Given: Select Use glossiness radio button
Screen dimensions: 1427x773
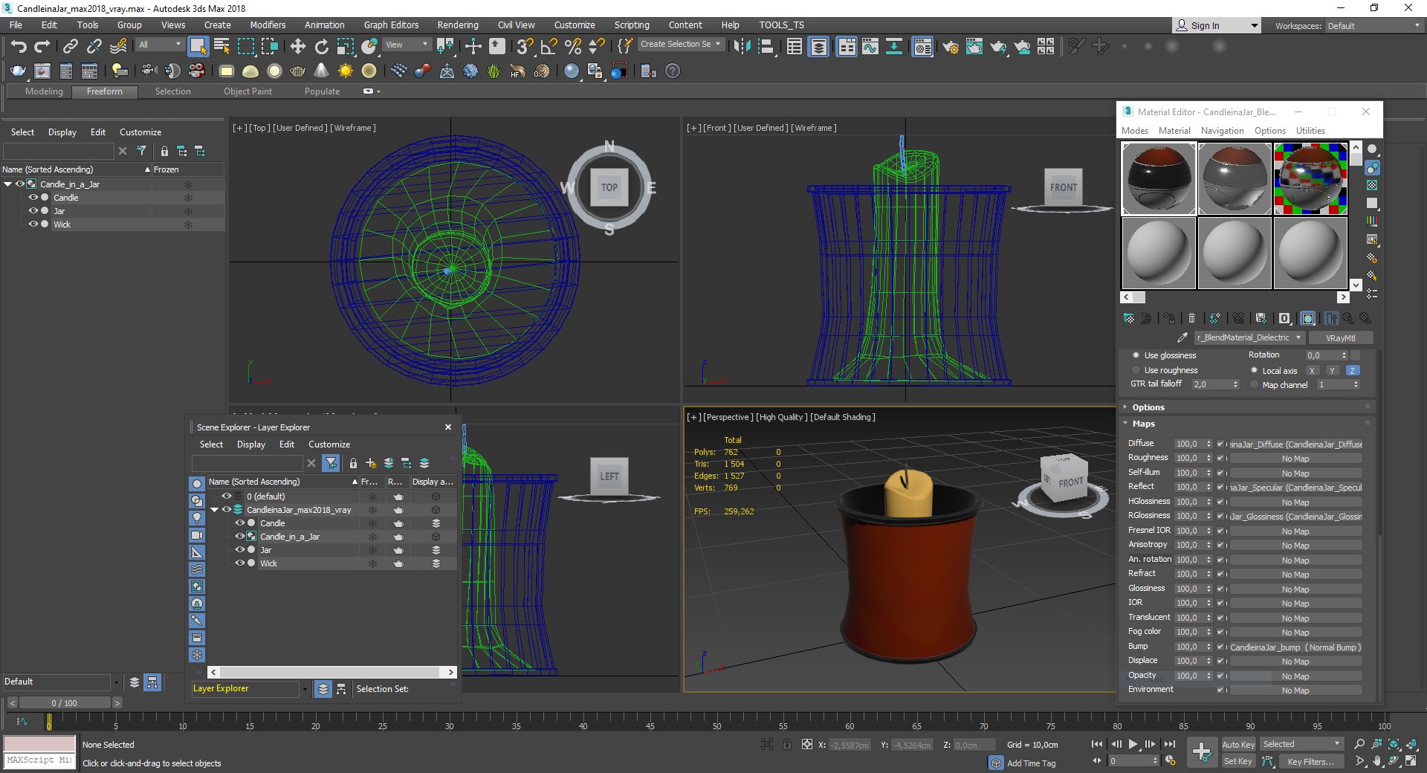Looking at the screenshot, I should pyautogui.click(x=1136, y=355).
